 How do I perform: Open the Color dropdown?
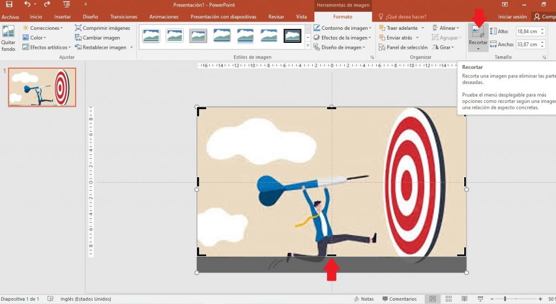(x=34, y=37)
